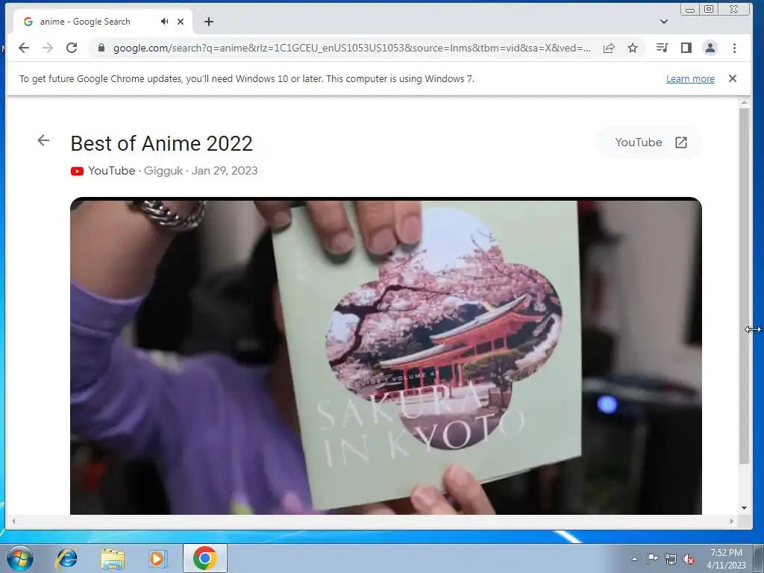
Task: Click the vertical scrollbar thumb
Action: (744, 286)
